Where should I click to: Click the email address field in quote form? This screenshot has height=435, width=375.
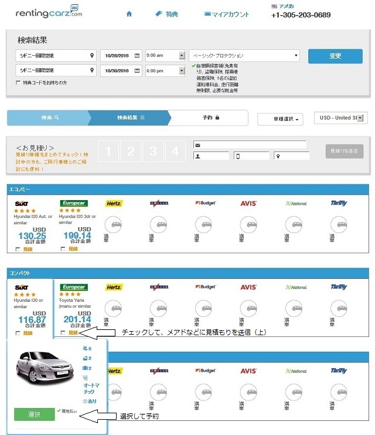[250, 144]
